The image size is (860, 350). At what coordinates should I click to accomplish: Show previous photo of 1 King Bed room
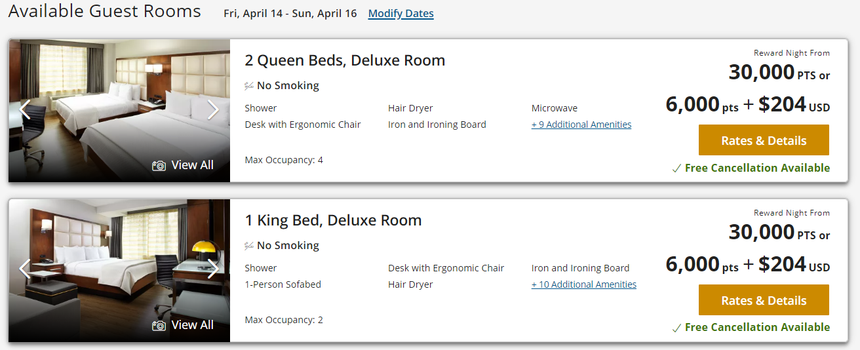click(25, 269)
